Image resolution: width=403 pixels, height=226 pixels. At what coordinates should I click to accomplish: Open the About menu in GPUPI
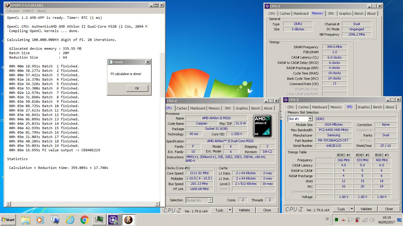[42, 11]
